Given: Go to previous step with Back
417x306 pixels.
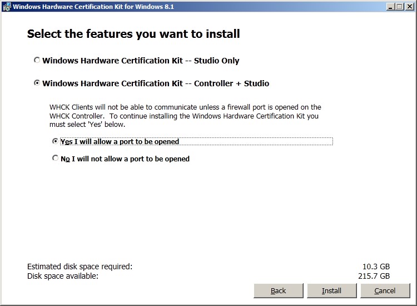Looking at the screenshot, I should tap(279, 290).
